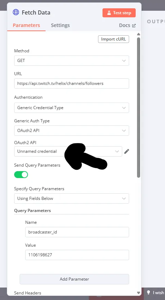The height and width of the screenshot is (300, 165).
Task: Open the Generic Auth Type dropdown
Action: tap(71, 131)
